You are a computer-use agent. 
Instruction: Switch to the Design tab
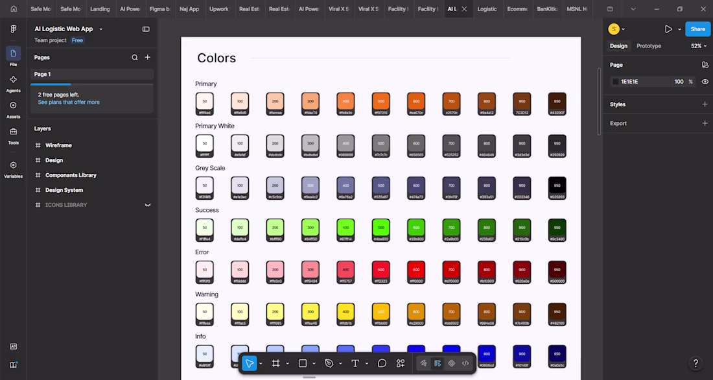click(x=618, y=46)
